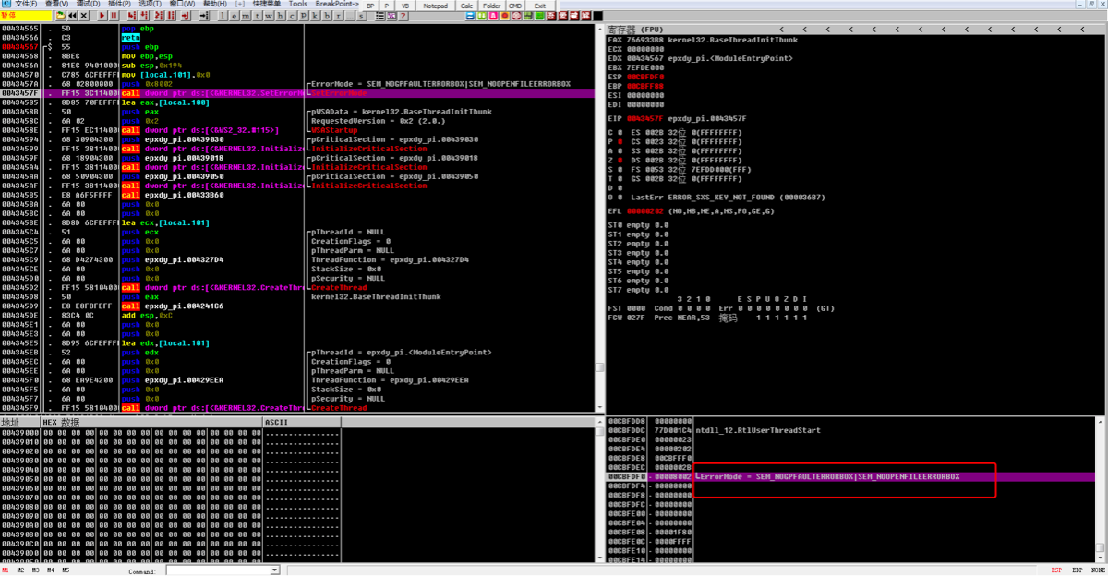
Task: Switch to the M2 dump tab
Action: click(20, 570)
